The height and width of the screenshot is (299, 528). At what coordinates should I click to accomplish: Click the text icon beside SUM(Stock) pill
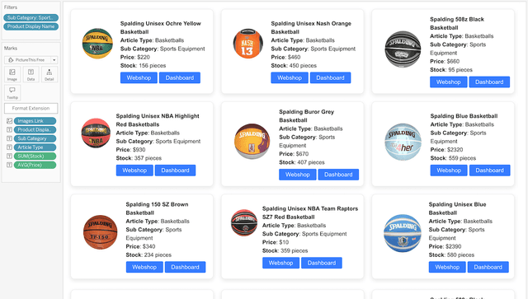[9, 156]
